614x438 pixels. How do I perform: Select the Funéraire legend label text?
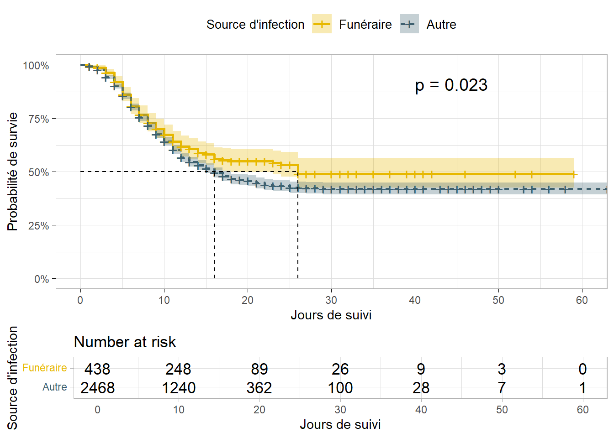[x=365, y=25]
